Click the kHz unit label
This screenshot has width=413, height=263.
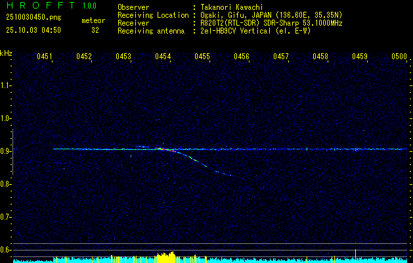[6, 53]
